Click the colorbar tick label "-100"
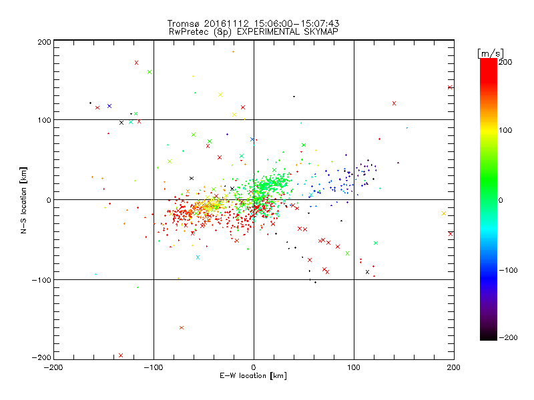The image size is (534, 400). coord(508,270)
